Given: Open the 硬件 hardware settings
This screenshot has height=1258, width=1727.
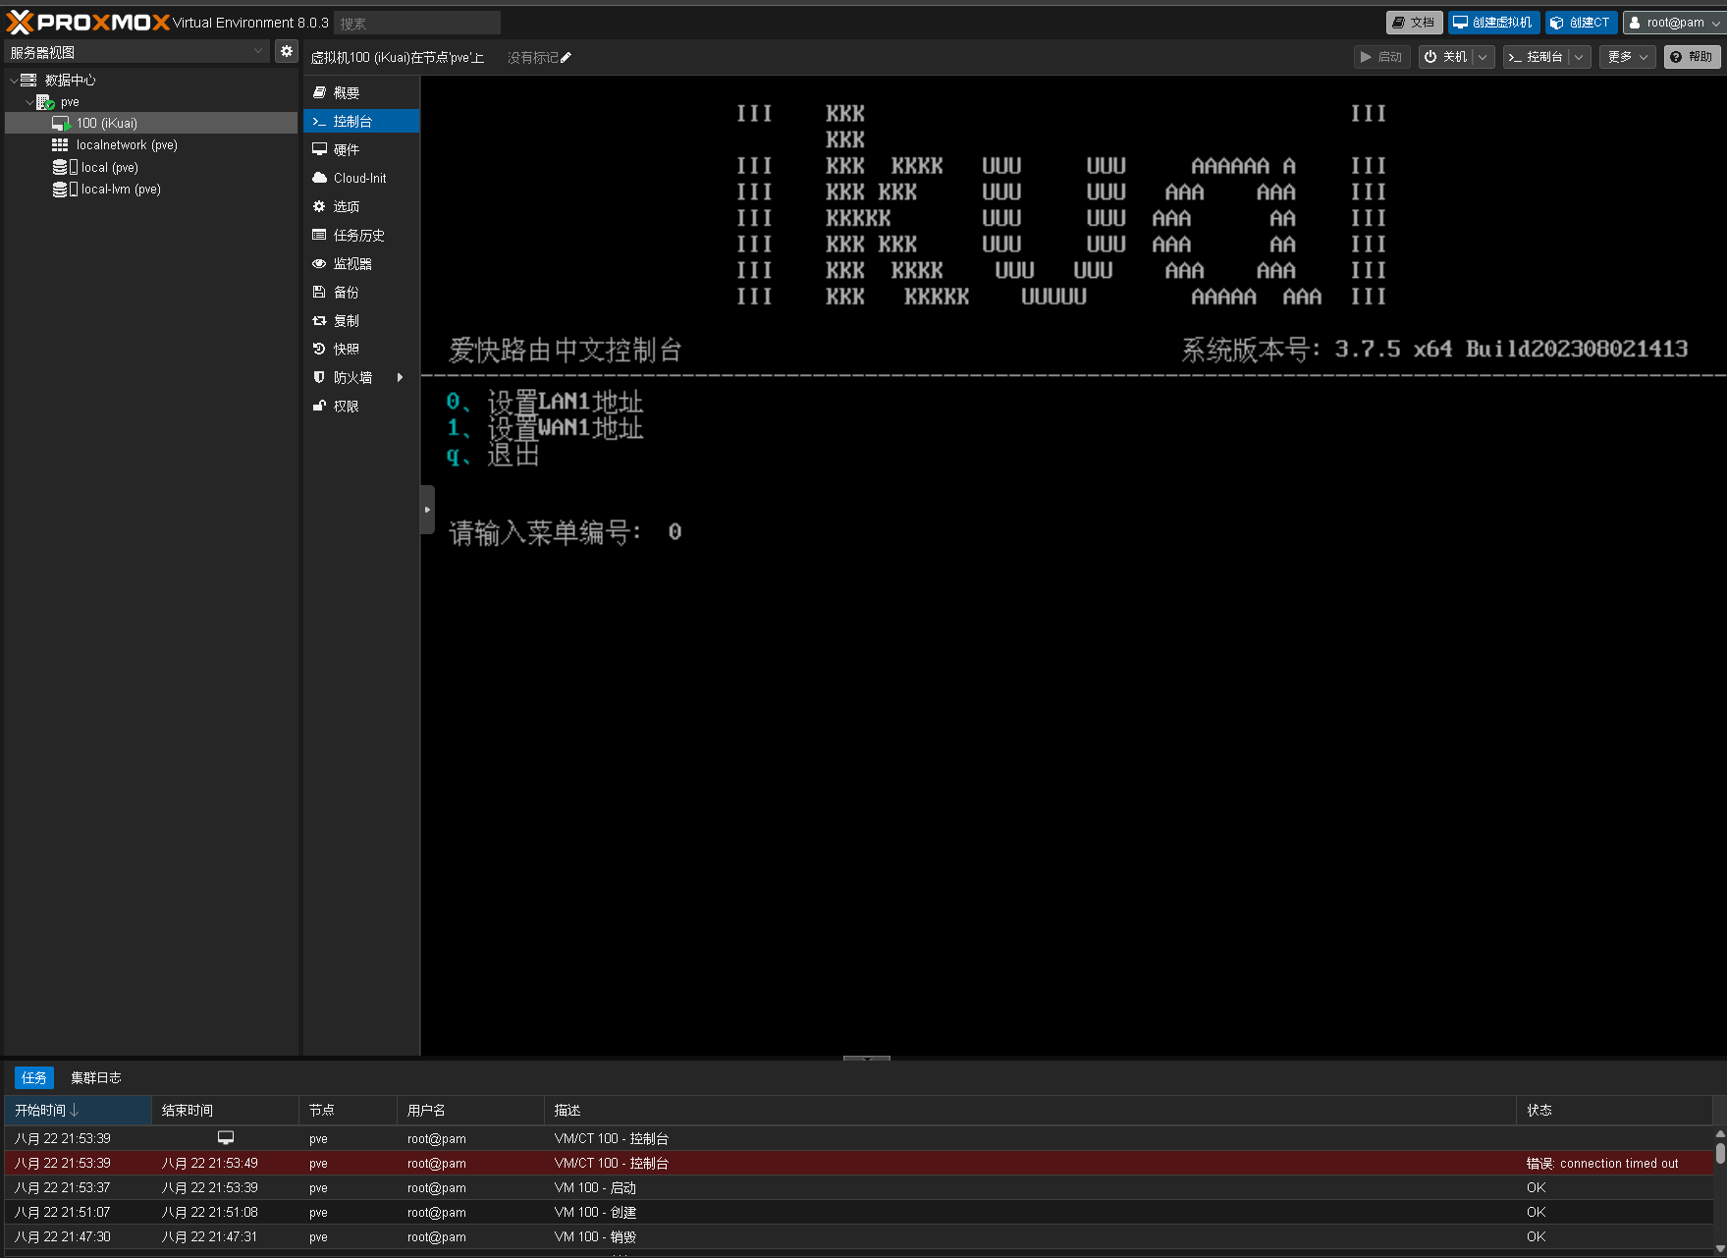Looking at the screenshot, I should (346, 149).
